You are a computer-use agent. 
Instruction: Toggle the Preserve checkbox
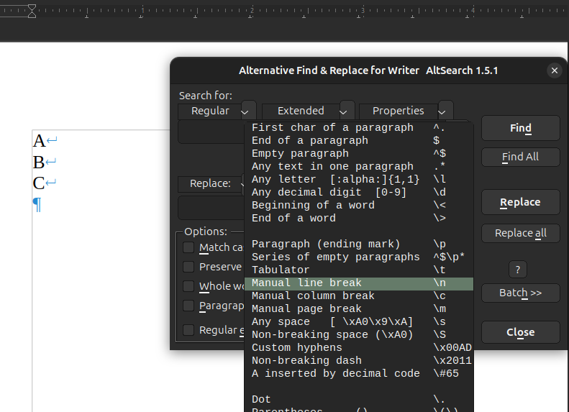(x=188, y=267)
